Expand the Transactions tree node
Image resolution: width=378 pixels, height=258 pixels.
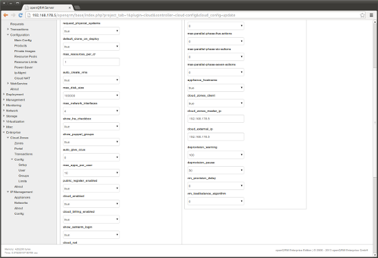8,30
